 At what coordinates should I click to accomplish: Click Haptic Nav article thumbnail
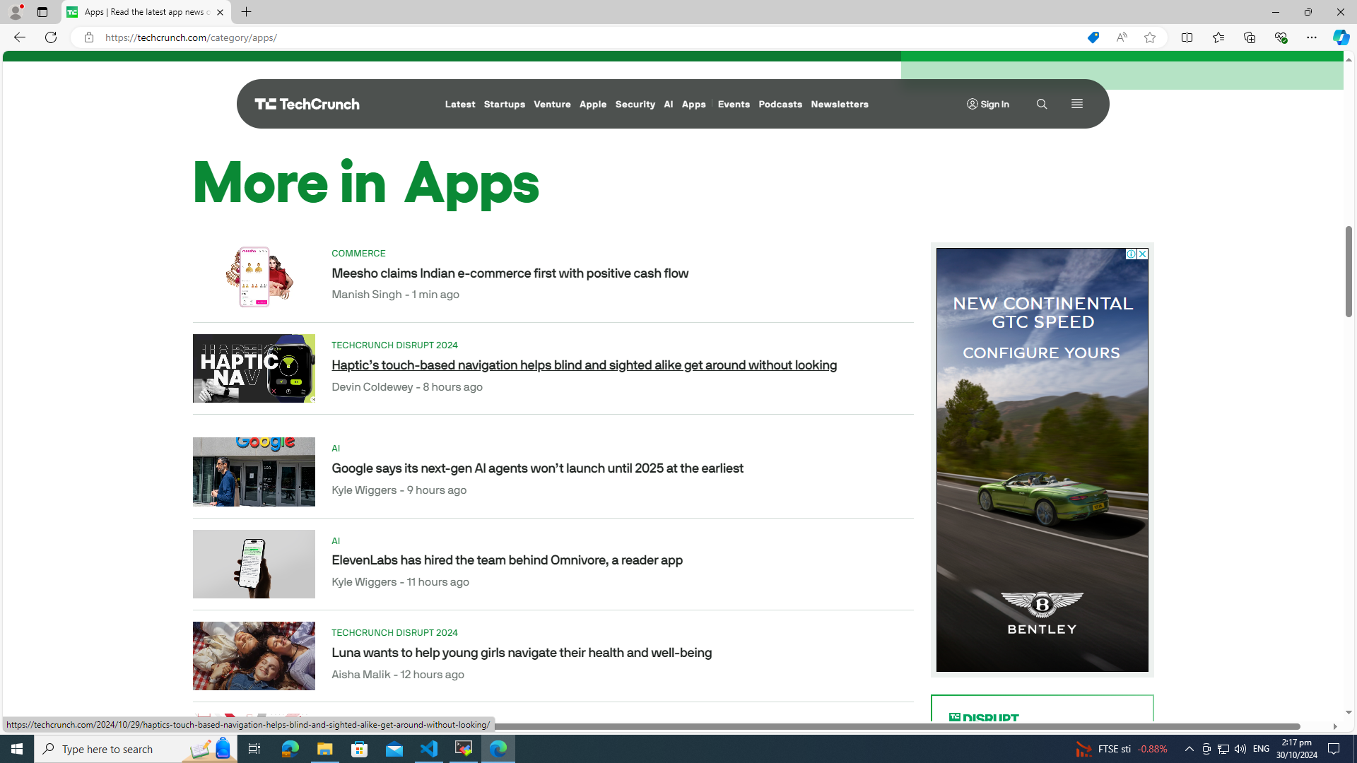click(x=254, y=368)
